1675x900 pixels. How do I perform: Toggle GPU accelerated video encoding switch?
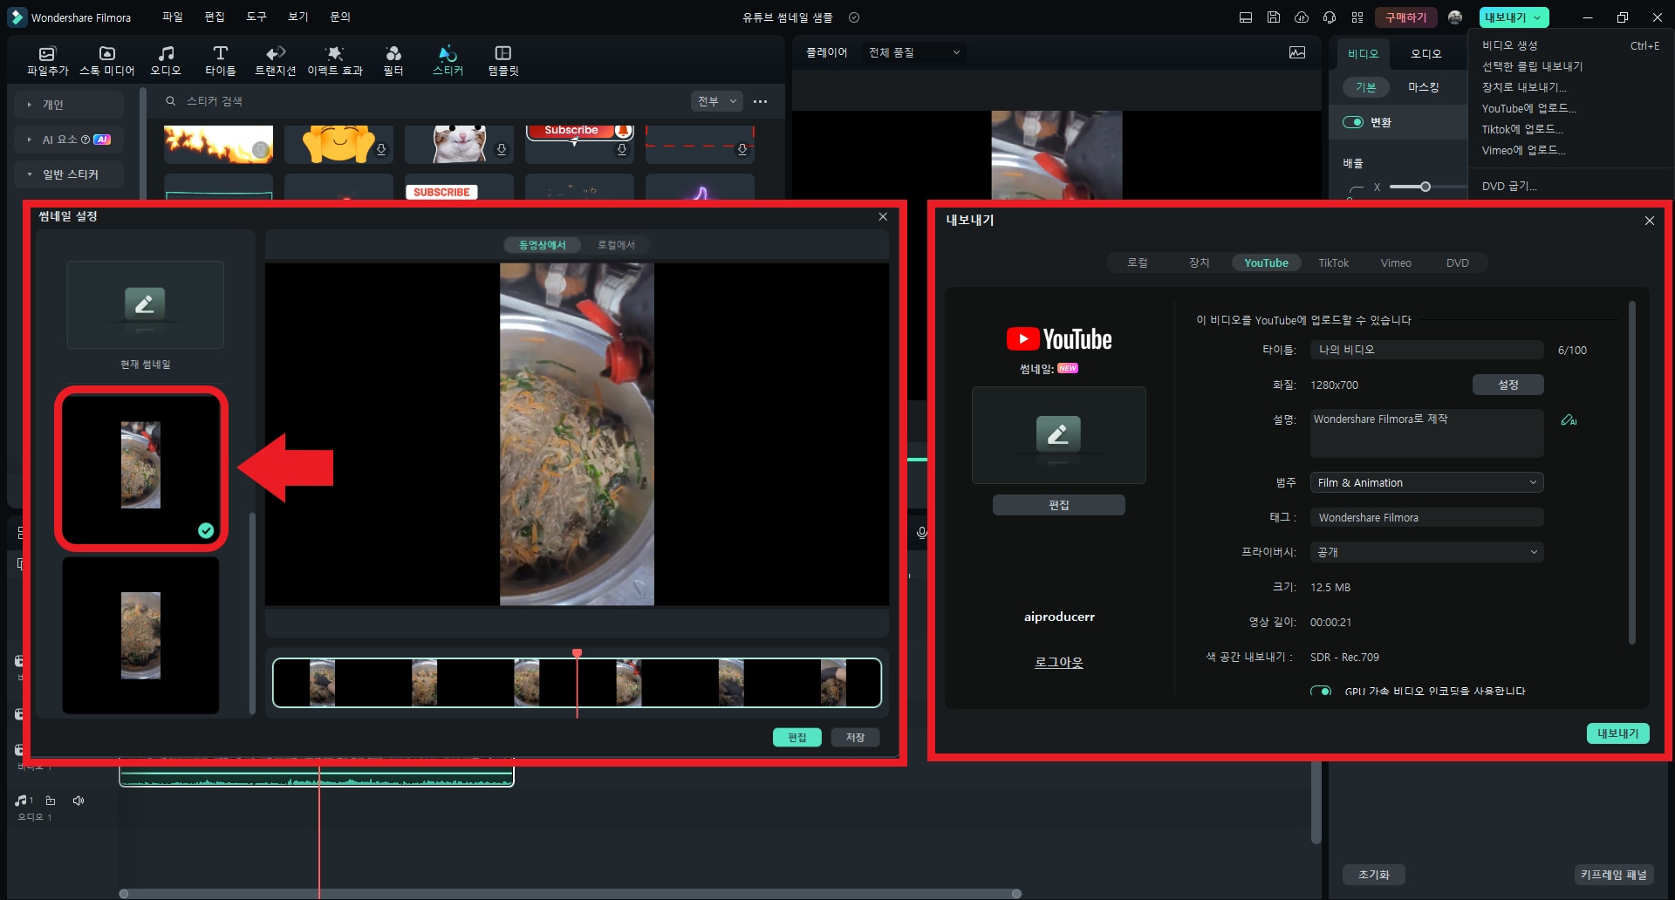coord(1321,692)
